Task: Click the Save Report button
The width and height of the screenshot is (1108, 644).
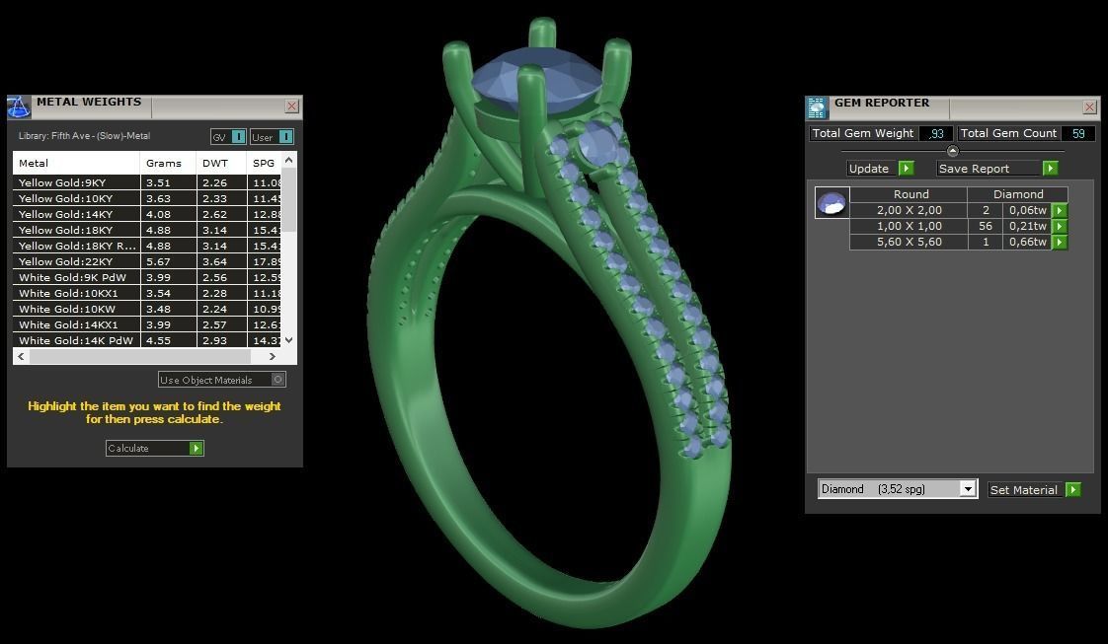Action: tap(997, 168)
